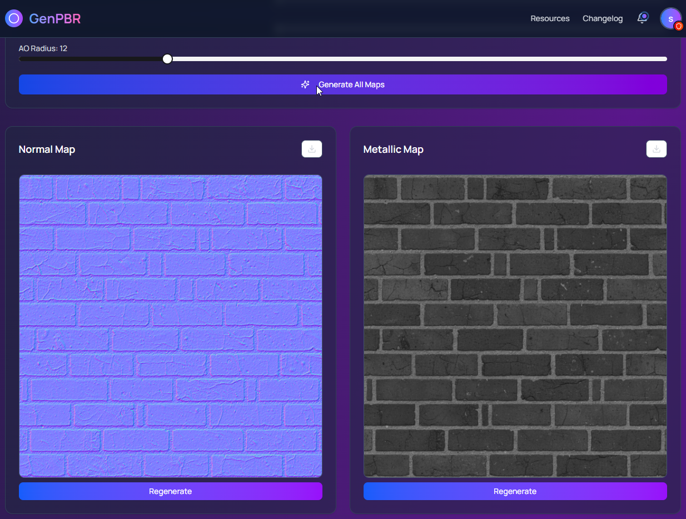This screenshot has width=686, height=519.
Task: Click the Normal Map card heading
Action: point(47,149)
